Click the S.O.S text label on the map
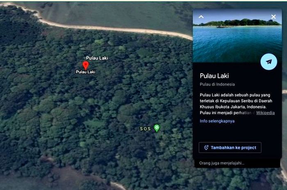This screenshot has width=287, height=190. pos(145,129)
